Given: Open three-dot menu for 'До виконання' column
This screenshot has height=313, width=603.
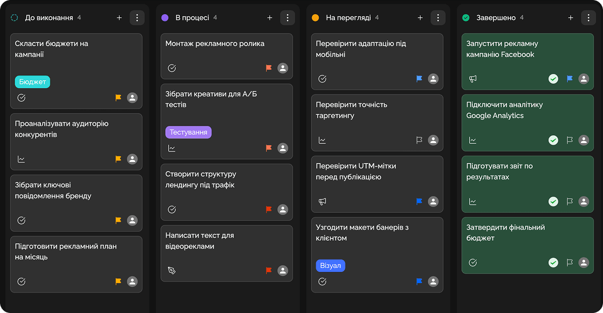Looking at the screenshot, I should (137, 18).
